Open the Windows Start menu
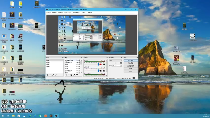 point(3,116)
